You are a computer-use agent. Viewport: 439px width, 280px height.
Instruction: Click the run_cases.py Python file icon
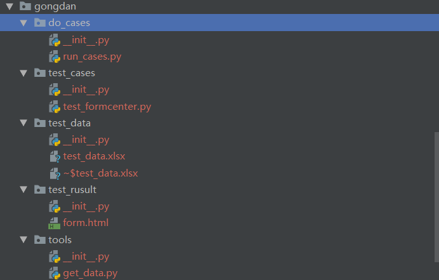coord(55,57)
